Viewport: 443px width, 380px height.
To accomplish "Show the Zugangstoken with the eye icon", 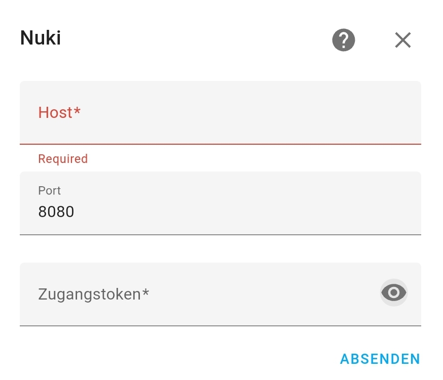I will coord(394,292).
